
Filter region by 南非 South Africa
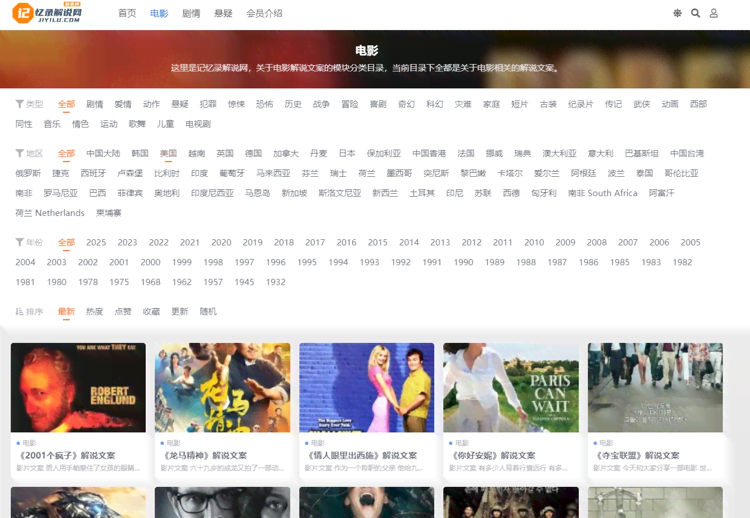click(x=603, y=193)
